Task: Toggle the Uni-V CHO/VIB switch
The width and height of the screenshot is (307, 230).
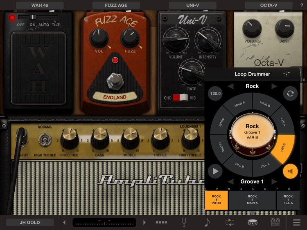Action: 181,98
